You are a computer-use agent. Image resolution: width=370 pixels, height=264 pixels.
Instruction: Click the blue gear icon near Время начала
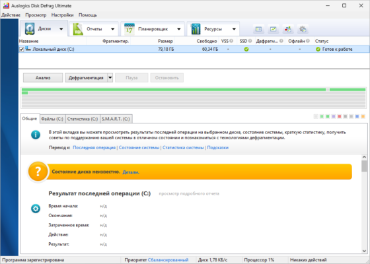pyautogui.click(x=36, y=209)
